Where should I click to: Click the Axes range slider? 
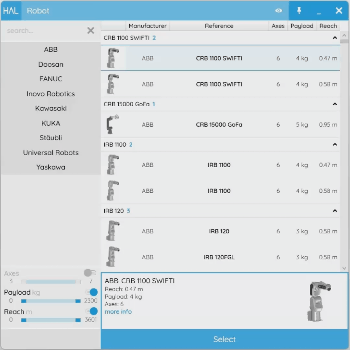pos(51,282)
